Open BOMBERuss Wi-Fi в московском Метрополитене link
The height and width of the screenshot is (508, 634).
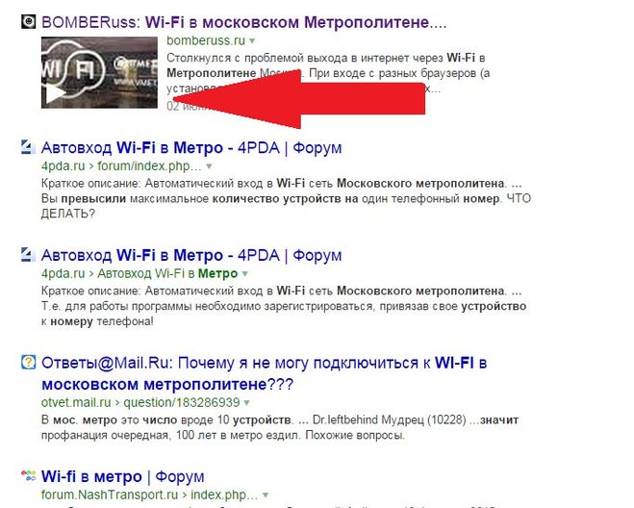click(x=243, y=22)
